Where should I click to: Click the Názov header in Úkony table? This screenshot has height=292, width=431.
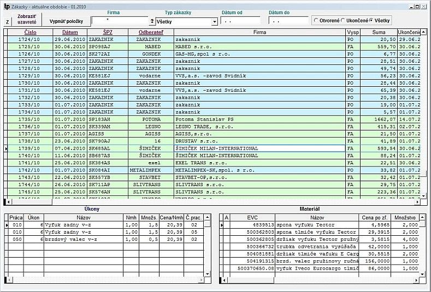tap(84, 218)
